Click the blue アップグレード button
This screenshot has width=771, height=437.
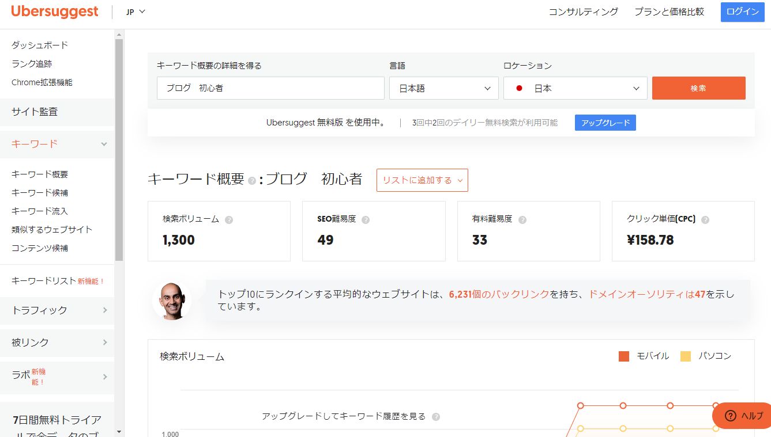coord(605,123)
